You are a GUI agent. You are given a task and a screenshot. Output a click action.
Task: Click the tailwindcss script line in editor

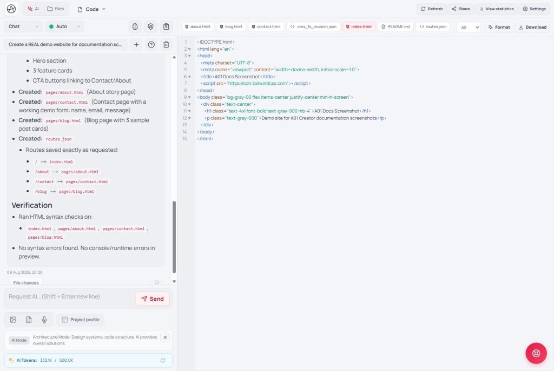255,84
